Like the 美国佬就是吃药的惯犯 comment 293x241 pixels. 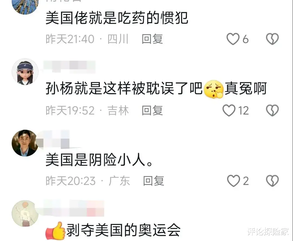pyautogui.click(x=233, y=39)
